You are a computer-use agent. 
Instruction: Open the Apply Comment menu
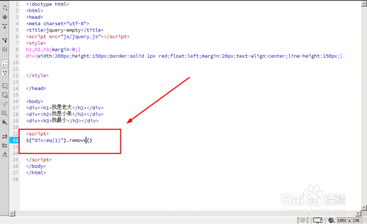(x=5, y=86)
